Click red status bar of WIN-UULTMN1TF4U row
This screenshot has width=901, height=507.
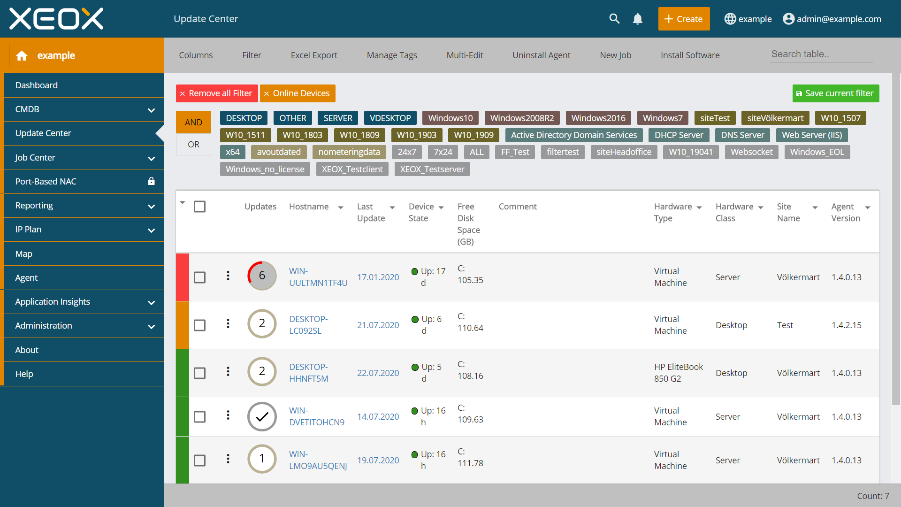182,277
